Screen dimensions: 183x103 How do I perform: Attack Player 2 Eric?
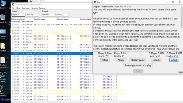pyautogui.click(x=121, y=60)
